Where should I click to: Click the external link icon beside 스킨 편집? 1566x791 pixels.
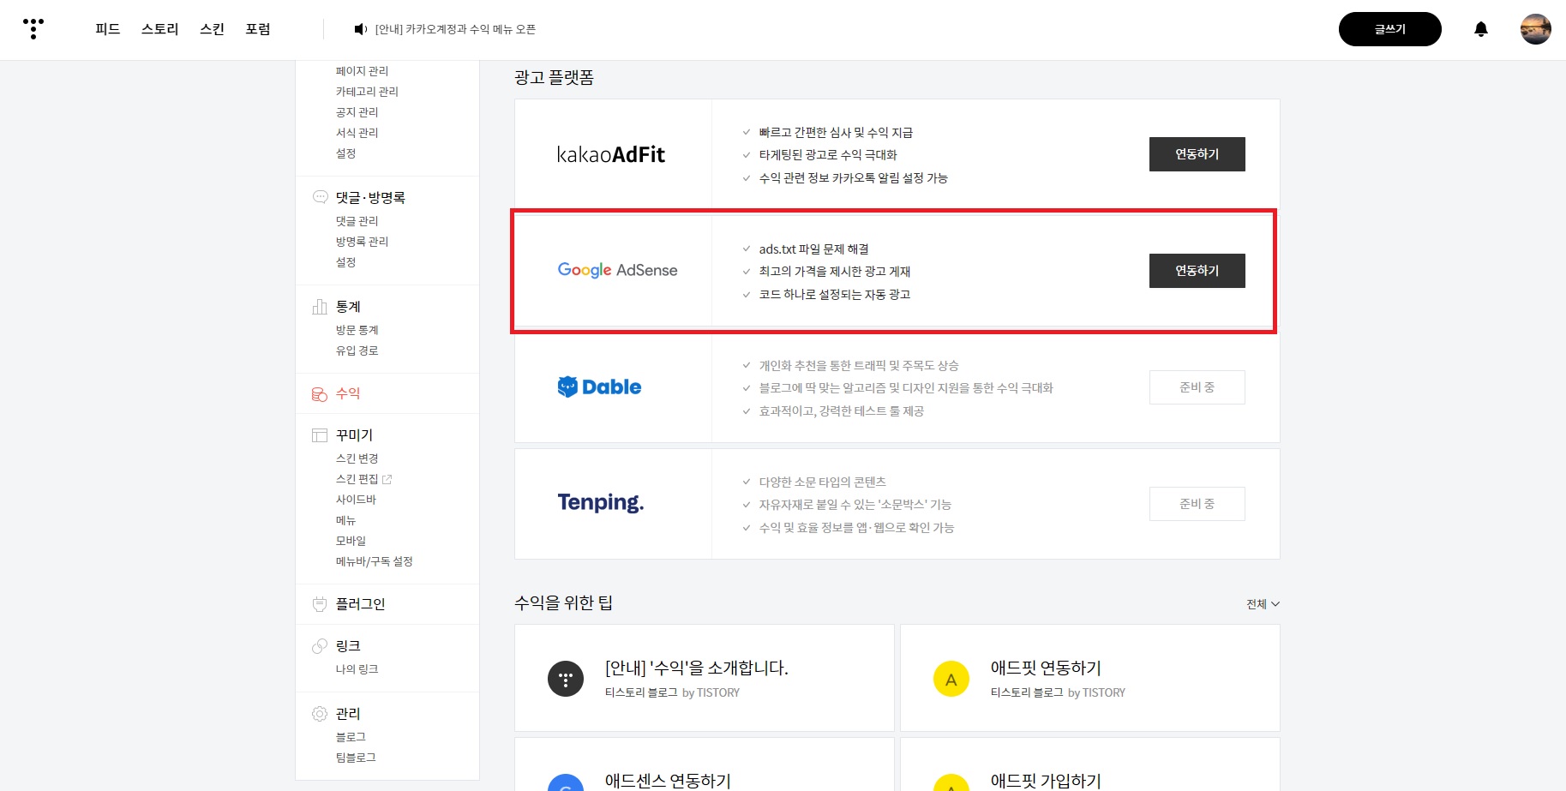(x=387, y=479)
